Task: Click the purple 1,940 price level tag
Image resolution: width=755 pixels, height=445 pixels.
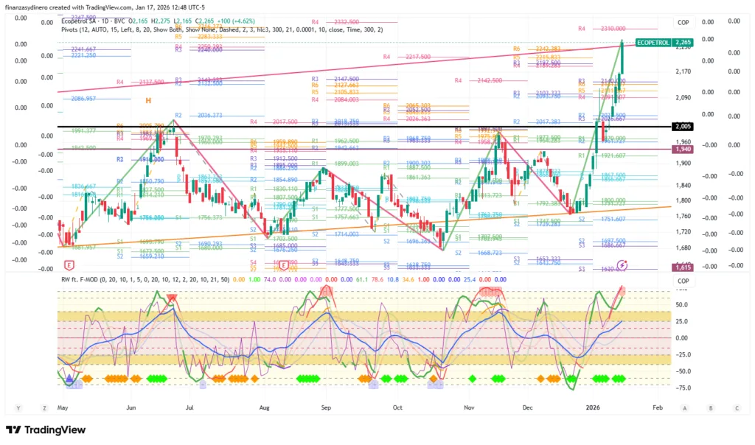Action: [683, 150]
